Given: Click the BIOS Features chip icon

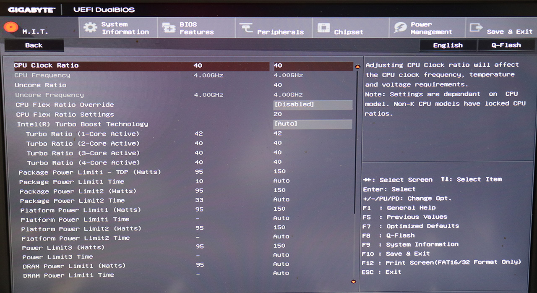Looking at the screenshot, I should point(169,28).
